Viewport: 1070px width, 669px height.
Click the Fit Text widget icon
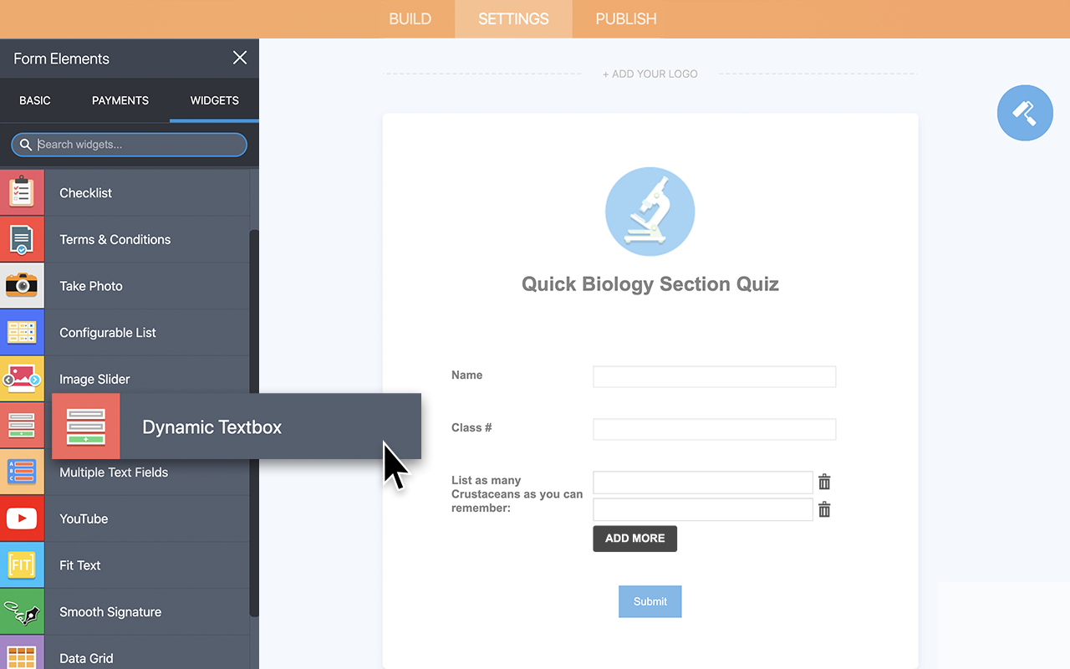(22, 564)
